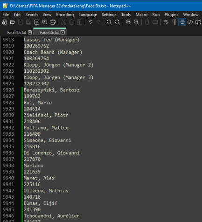This screenshot has height=222, width=202.
Task: Click text 'Olivera, Mathías'
Action: click(46, 191)
